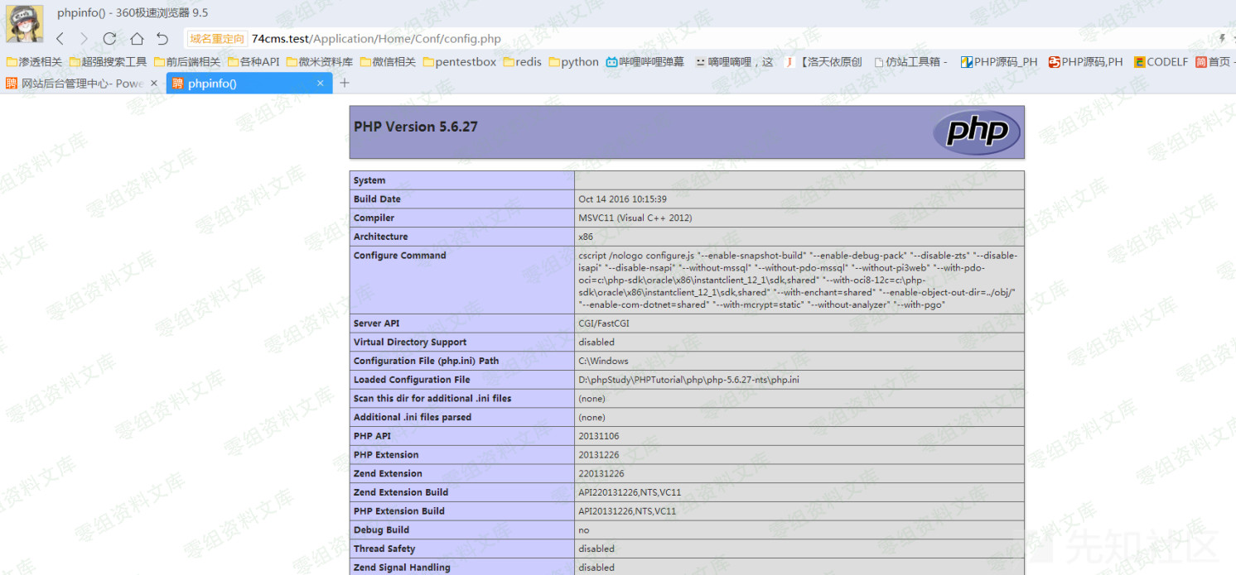1236x575 pixels.
Task: Open a new browser tab
Action: (x=345, y=83)
